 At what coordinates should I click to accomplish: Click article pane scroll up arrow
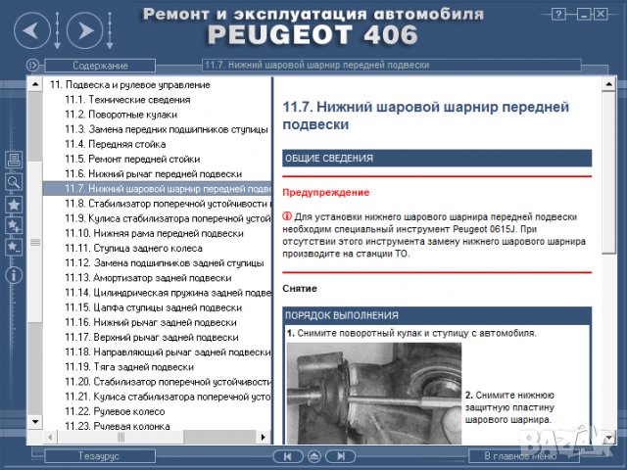608,84
